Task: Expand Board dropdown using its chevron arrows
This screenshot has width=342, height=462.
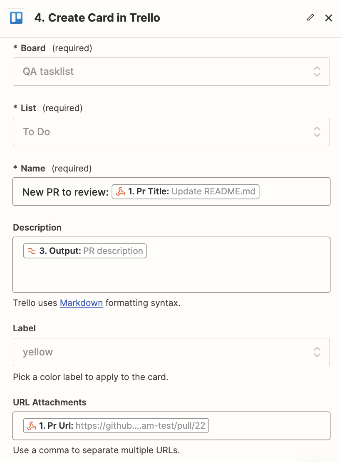Action: click(317, 72)
